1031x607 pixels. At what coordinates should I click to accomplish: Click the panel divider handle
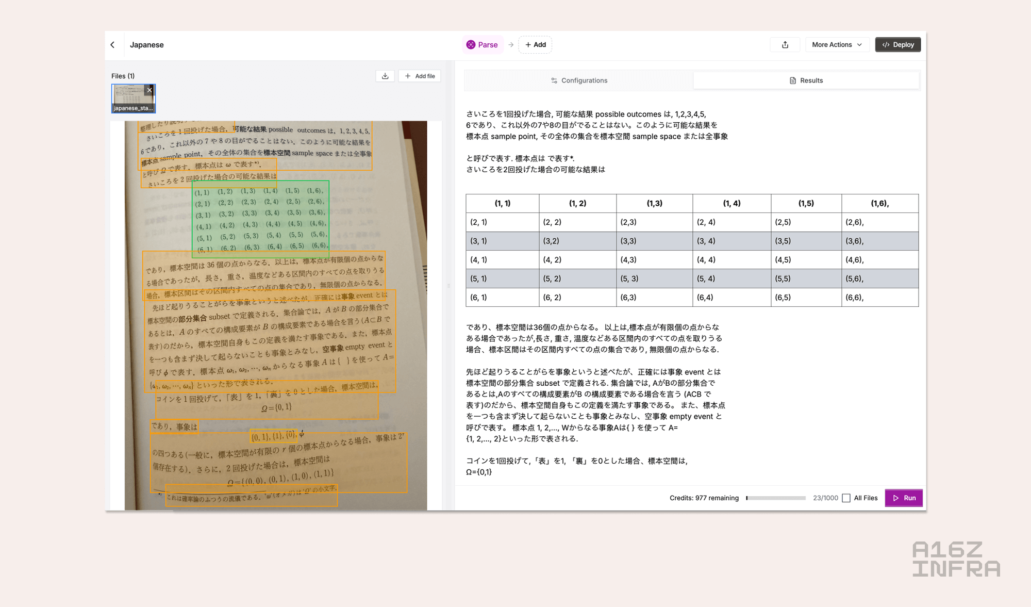(x=448, y=285)
